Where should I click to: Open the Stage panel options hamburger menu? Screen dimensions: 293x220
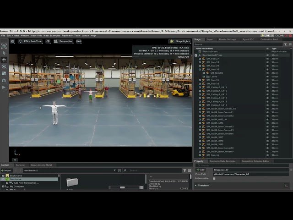[290, 44]
